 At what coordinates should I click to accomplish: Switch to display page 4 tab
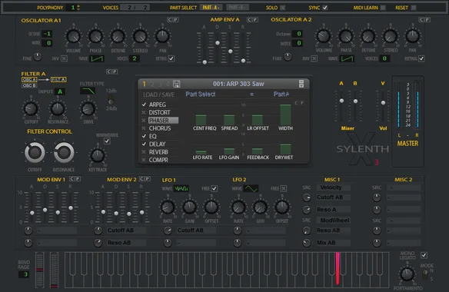(168, 85)
